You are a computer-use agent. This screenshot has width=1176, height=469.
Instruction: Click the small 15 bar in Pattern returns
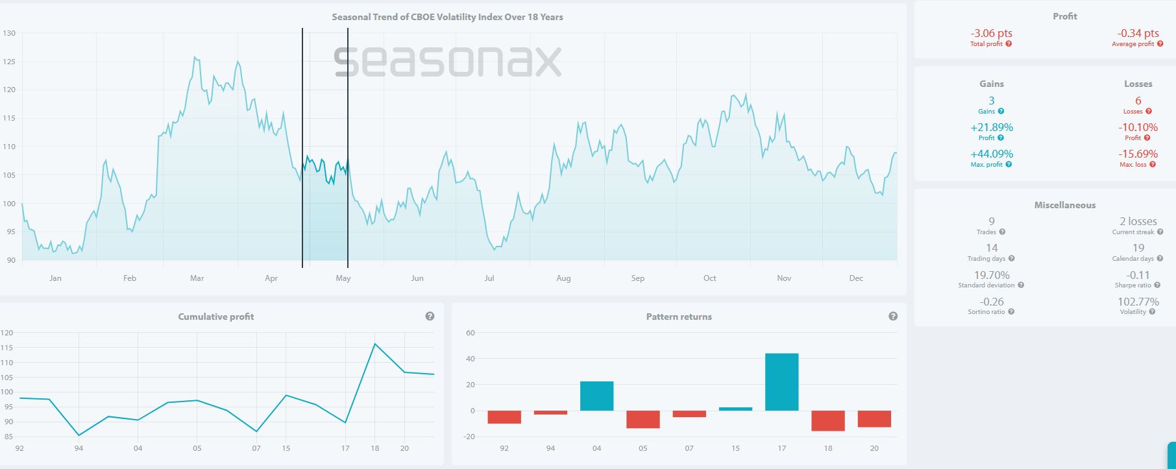(735, 409)
